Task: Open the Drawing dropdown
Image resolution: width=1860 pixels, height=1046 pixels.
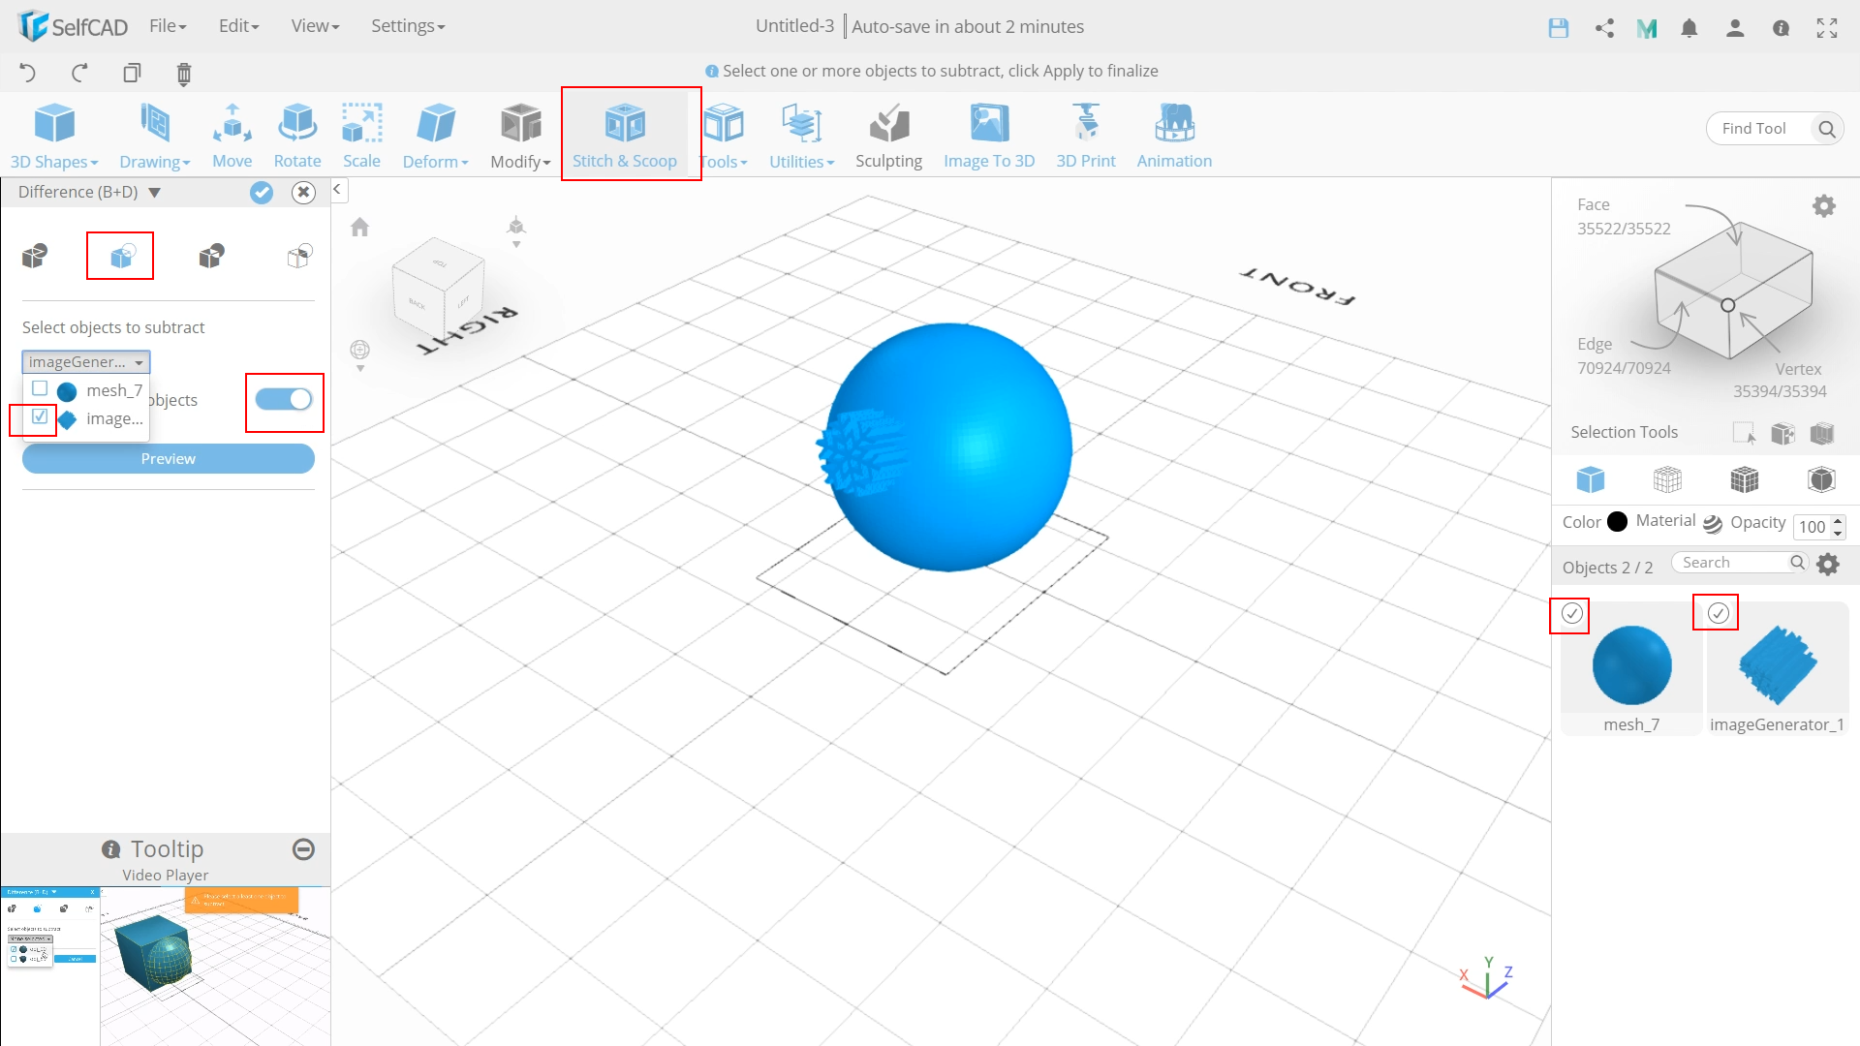Action: coord(155,136)
